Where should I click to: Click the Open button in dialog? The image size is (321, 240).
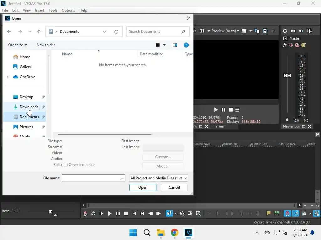pos(143,187)
